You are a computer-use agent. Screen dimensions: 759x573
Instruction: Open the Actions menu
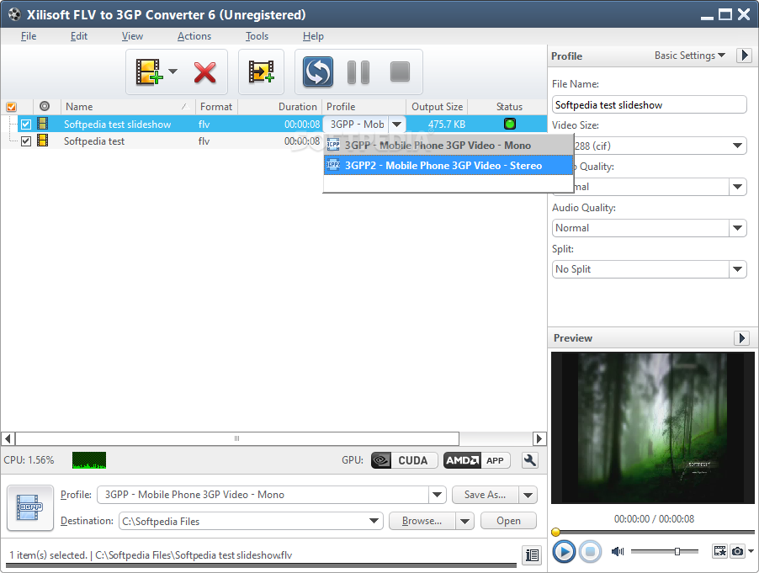pos(194,36)
